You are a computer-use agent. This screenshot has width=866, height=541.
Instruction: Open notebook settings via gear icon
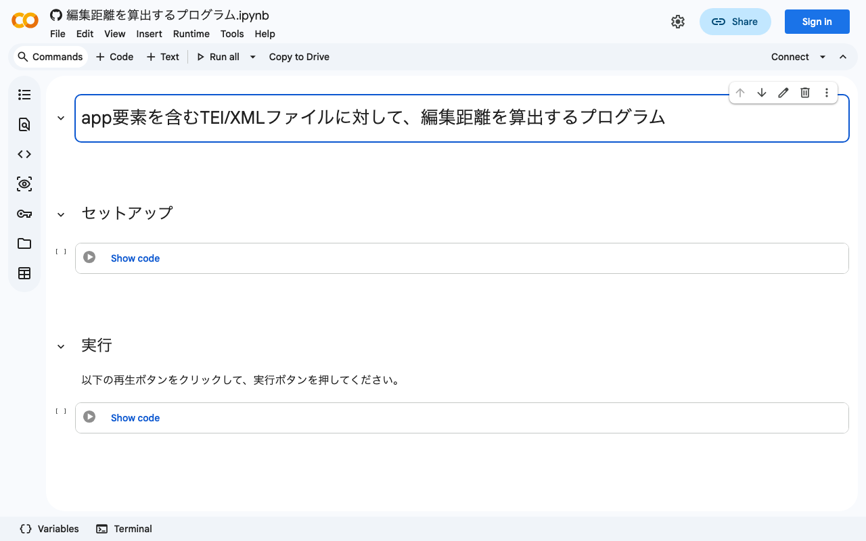[x=678, y=22]
